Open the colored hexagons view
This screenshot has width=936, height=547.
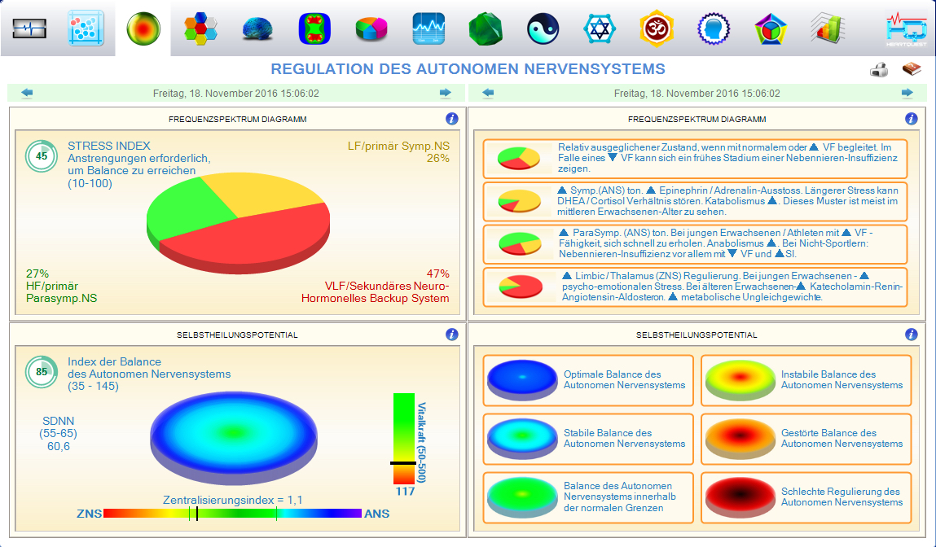200,29
